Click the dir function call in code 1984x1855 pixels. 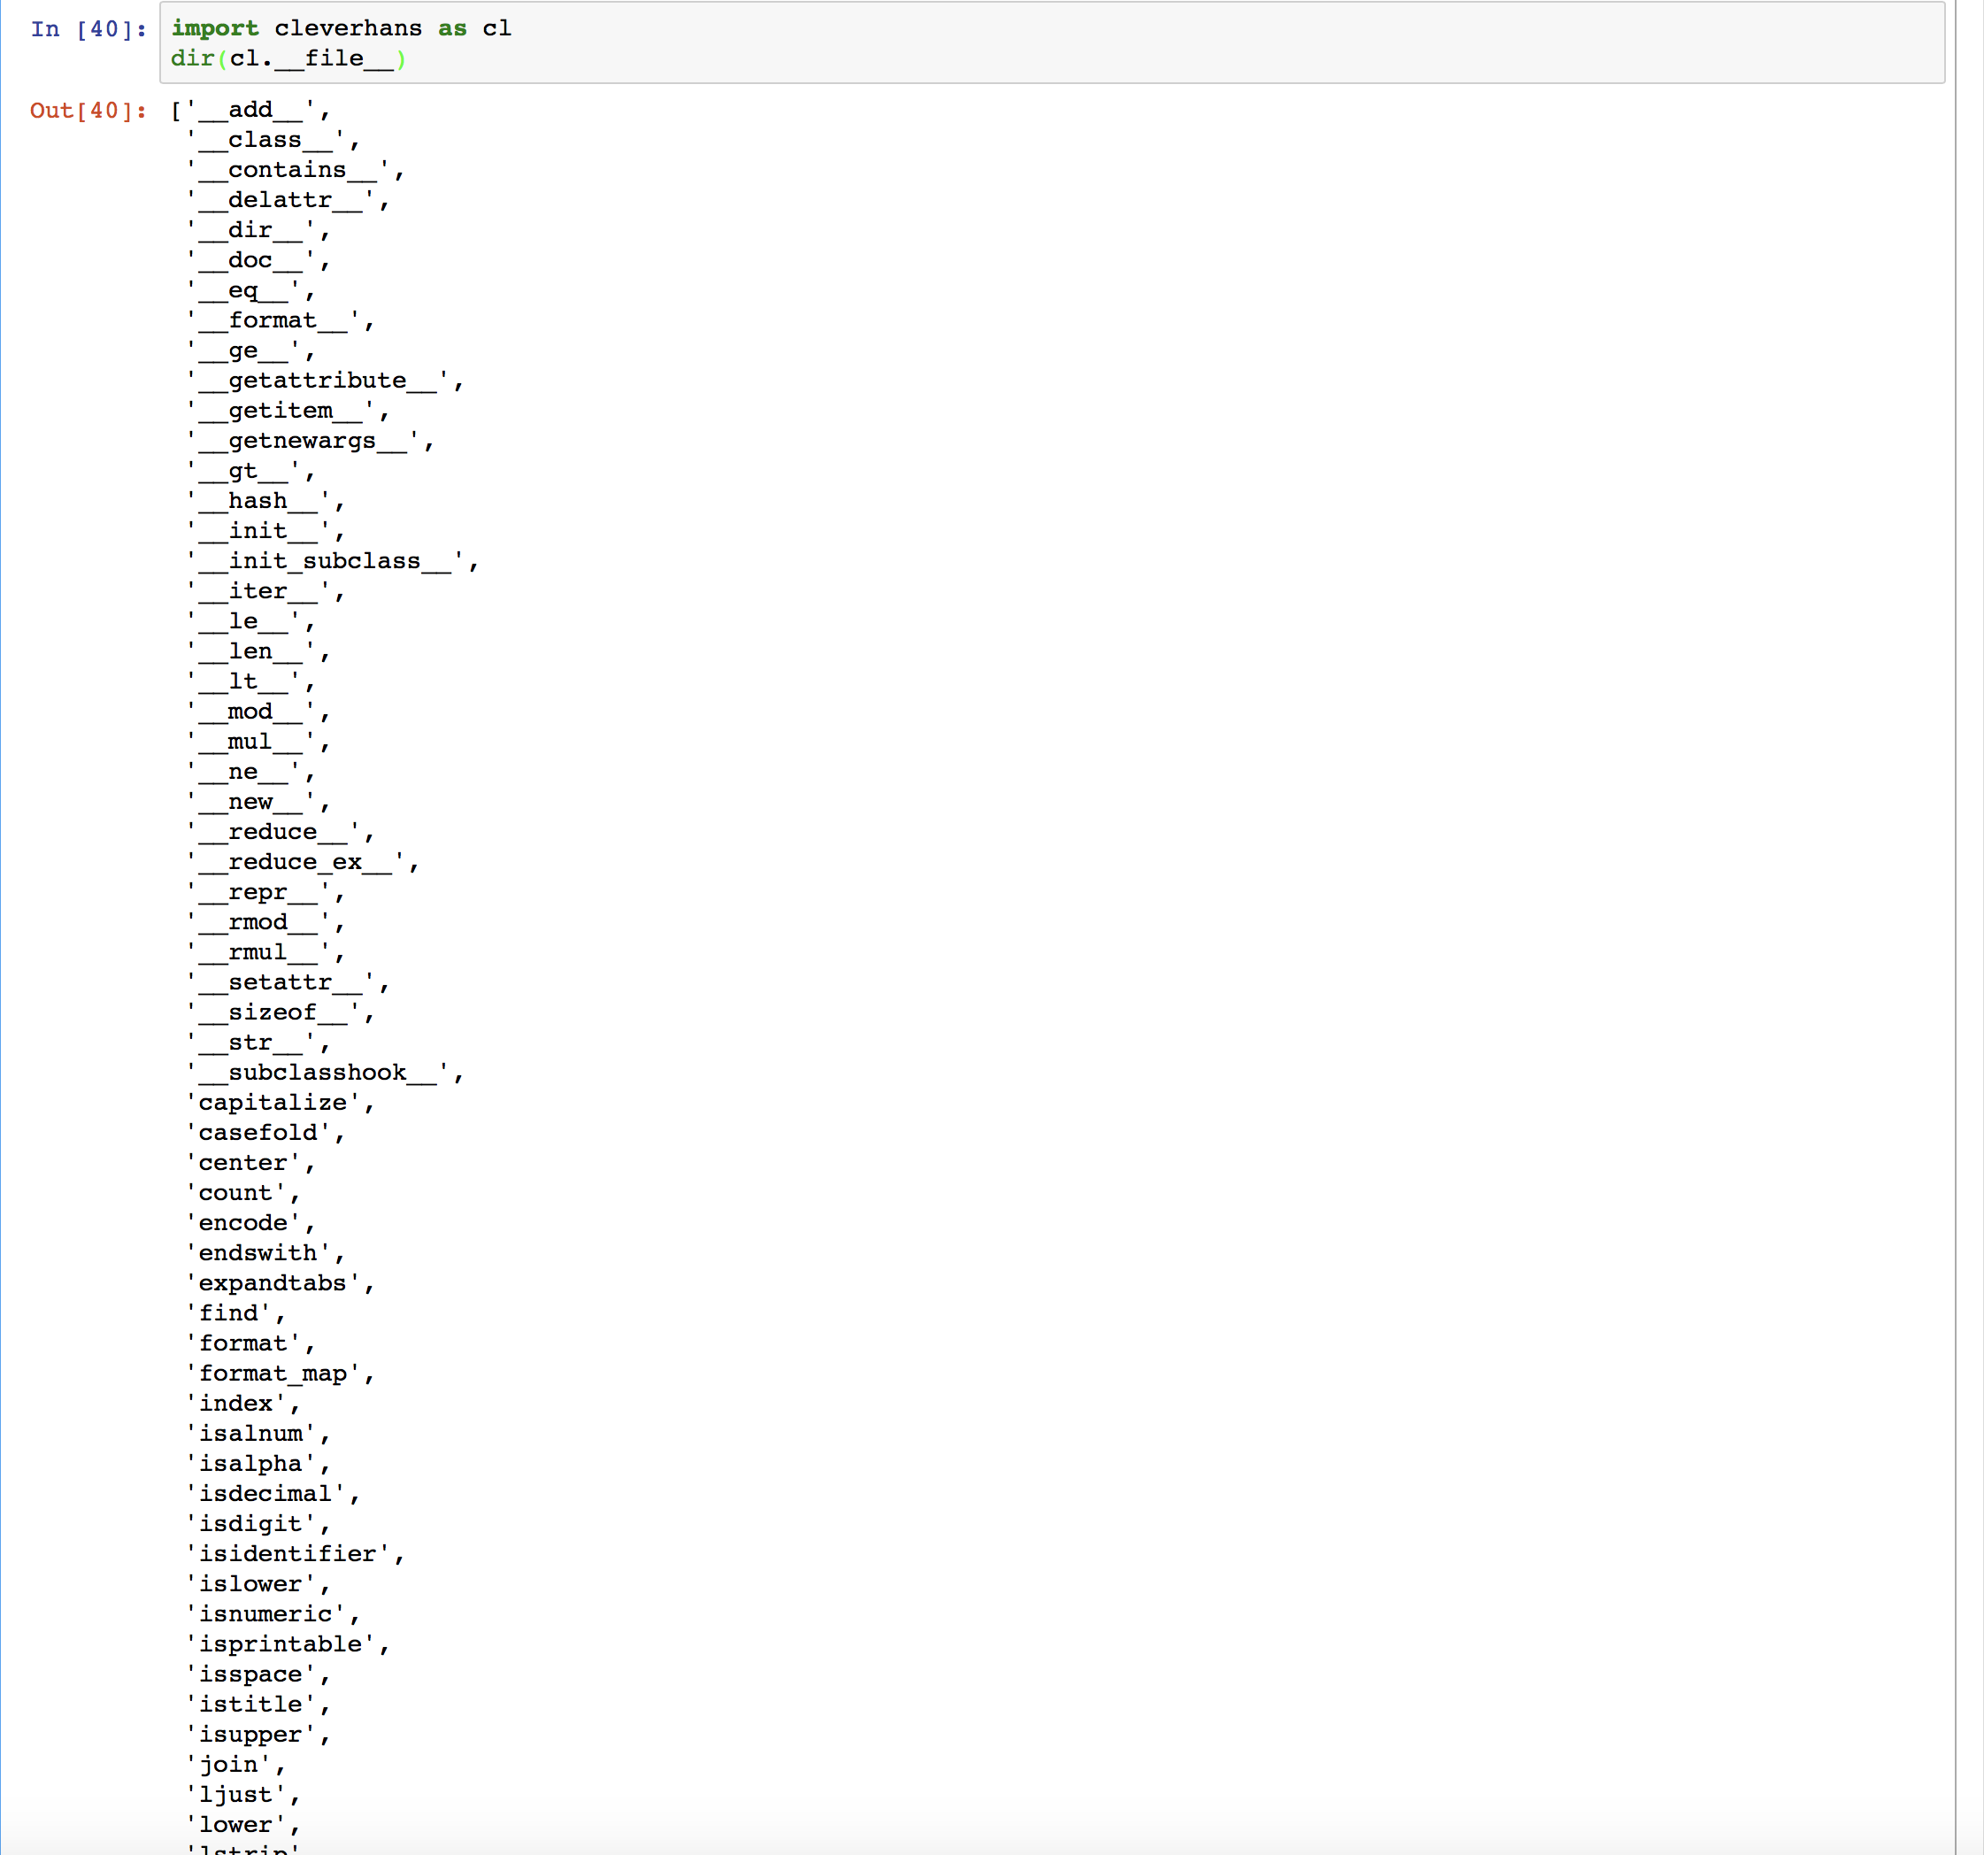[x=192, y=59]
